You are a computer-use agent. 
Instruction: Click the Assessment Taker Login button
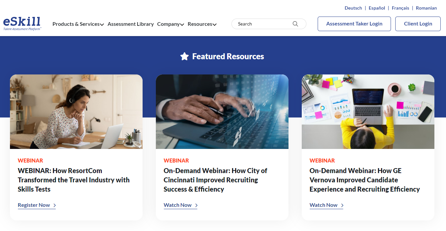coord(354,24)
